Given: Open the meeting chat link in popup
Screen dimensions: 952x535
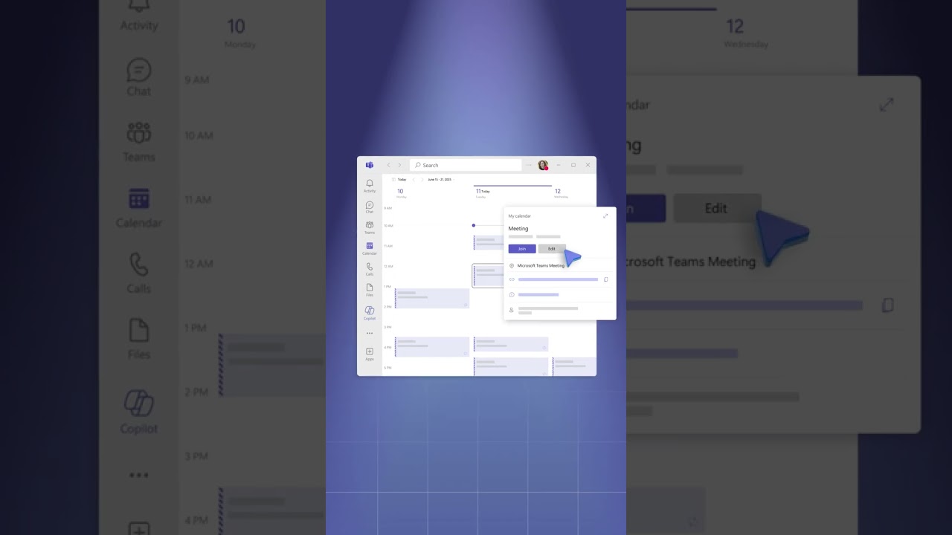Looking at the screenshot, I should pos(538,295).
